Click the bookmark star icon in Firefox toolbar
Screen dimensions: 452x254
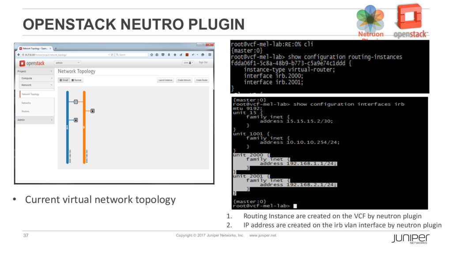click(152, 55)
